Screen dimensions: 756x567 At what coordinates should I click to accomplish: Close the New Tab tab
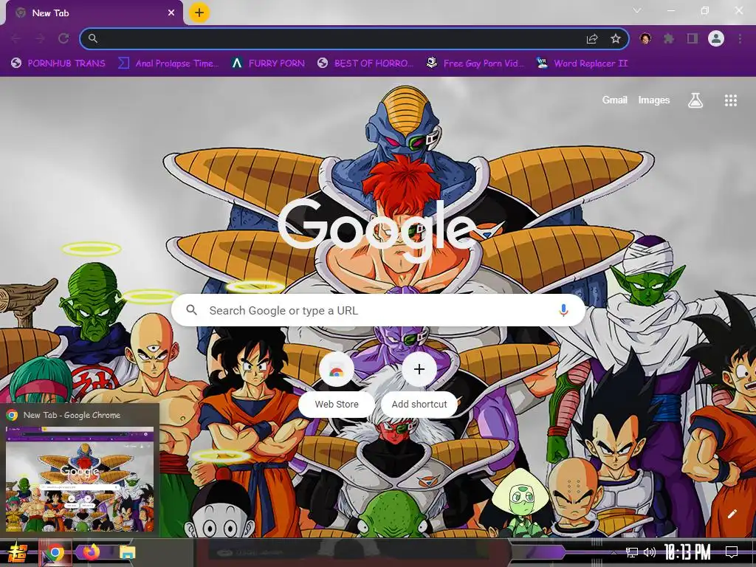pyautogui.click(x=171, y=13)
